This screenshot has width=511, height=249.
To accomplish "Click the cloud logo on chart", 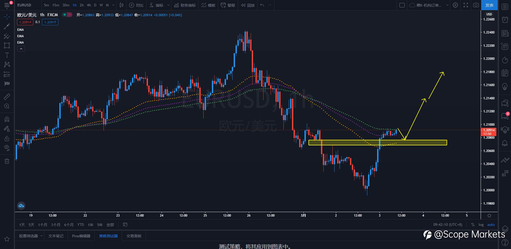I will click(21, 205).
